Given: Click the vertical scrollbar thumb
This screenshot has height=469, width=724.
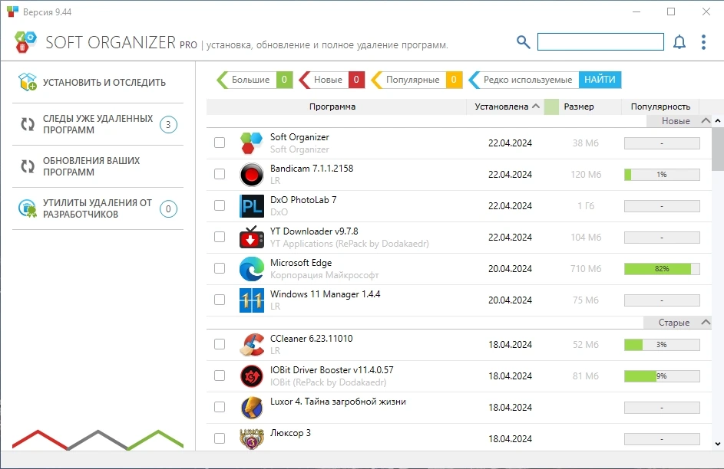Looking at the screenshot, I should click(718, 149).
